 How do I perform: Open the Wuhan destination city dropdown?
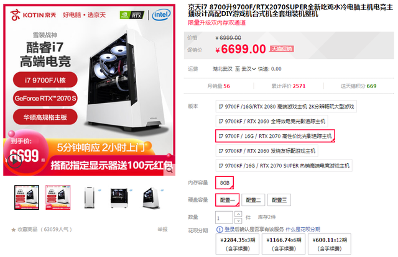(x=249, y=69)
